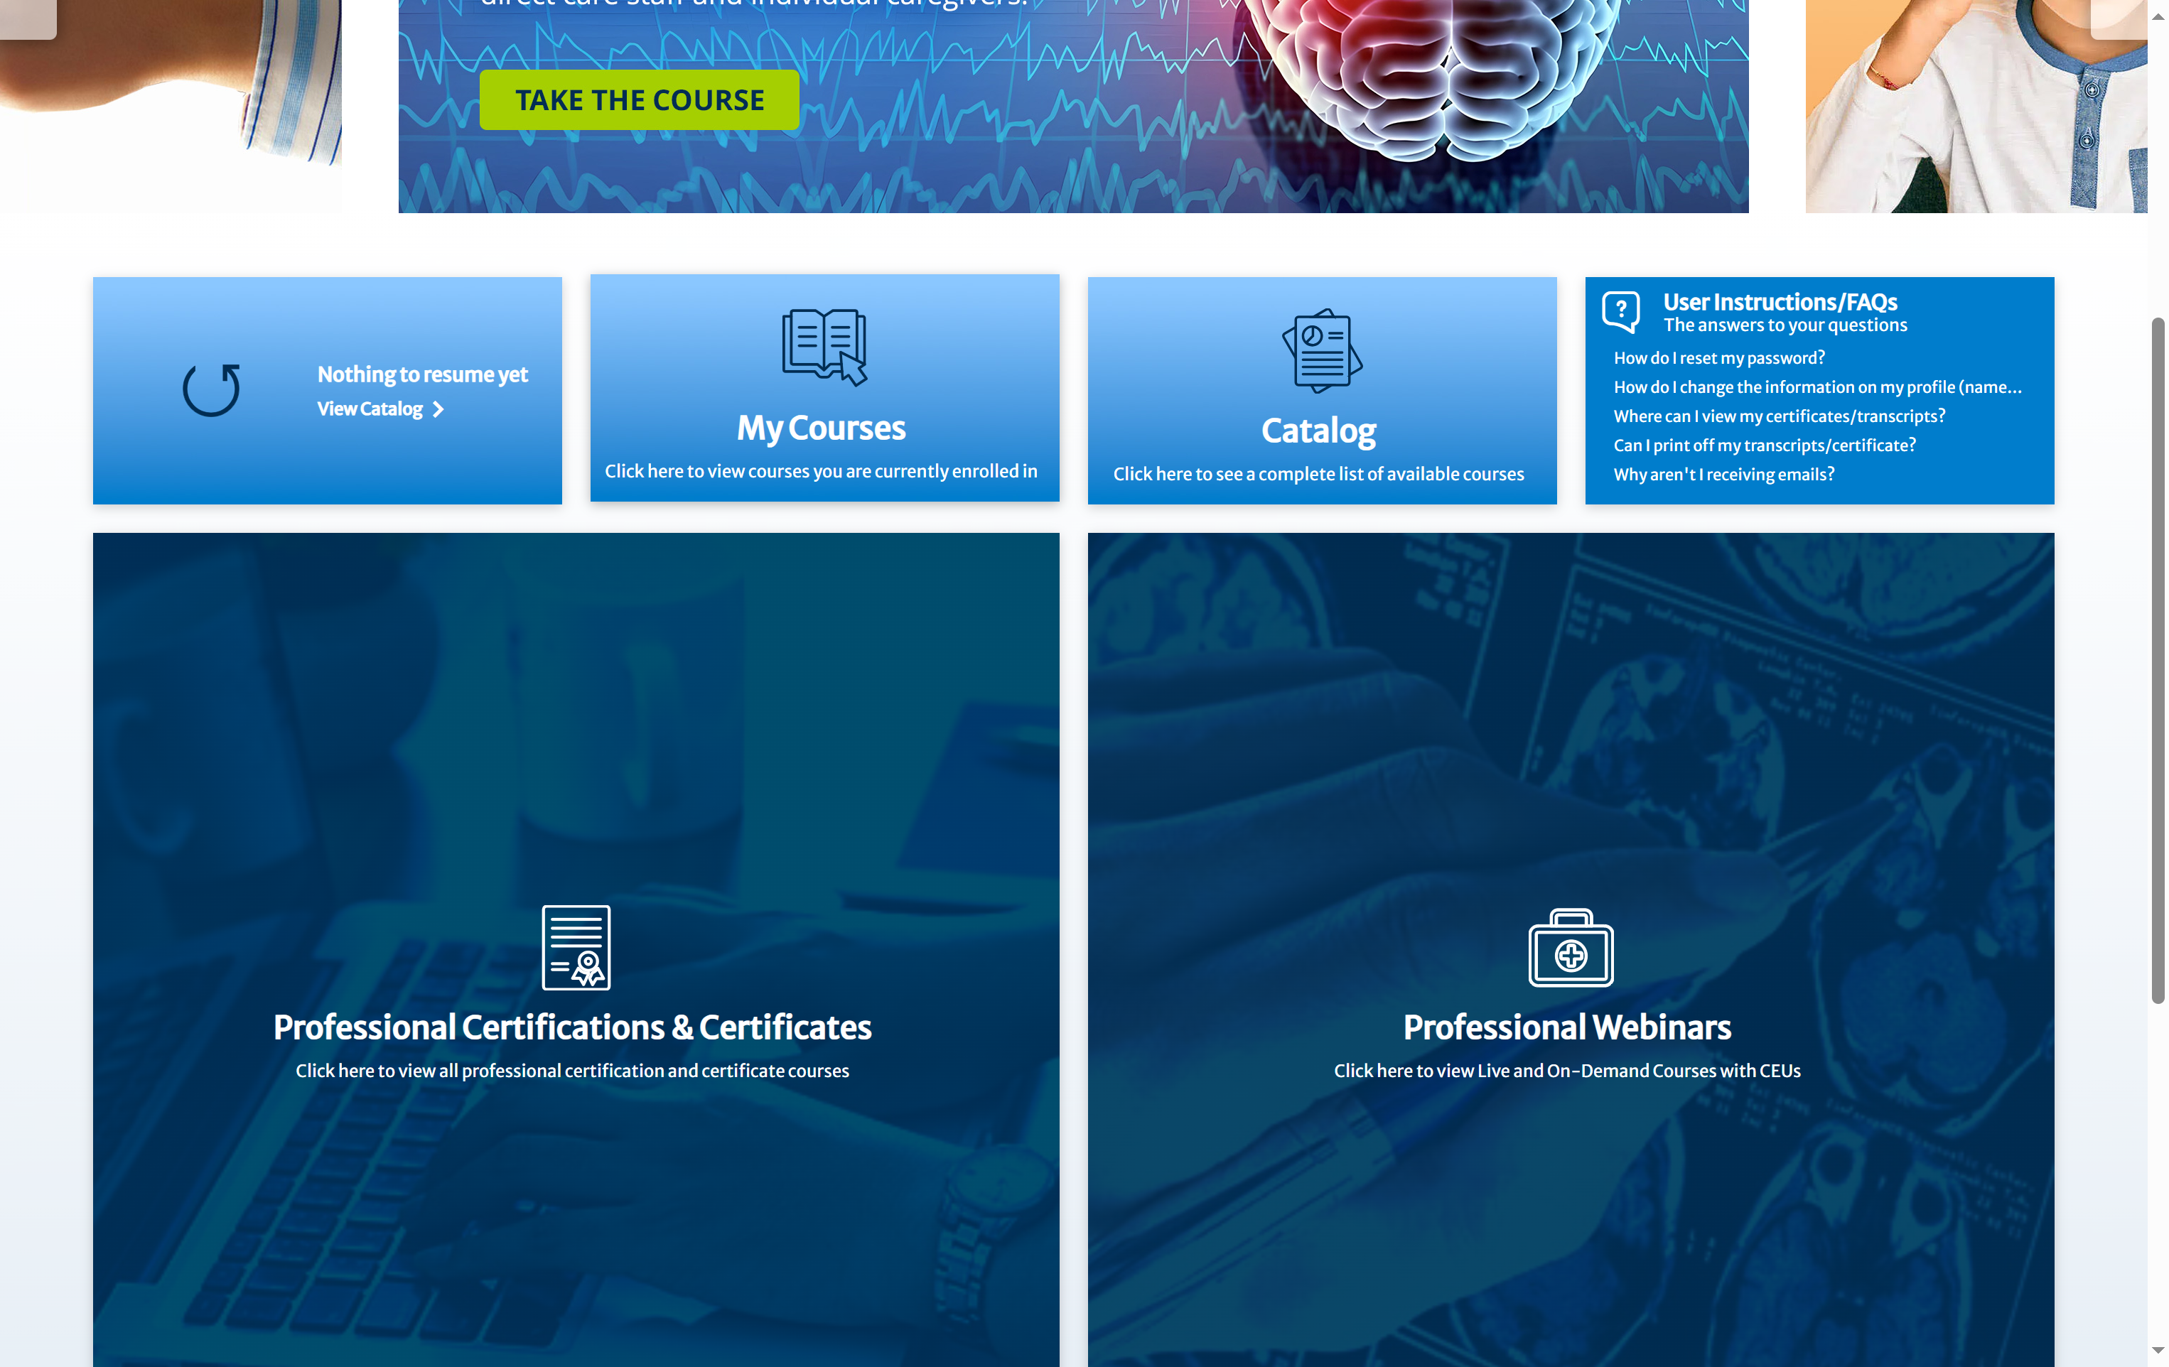Click the certificate ribbon icon
2169x1367 pixels.
coord(576,947)
